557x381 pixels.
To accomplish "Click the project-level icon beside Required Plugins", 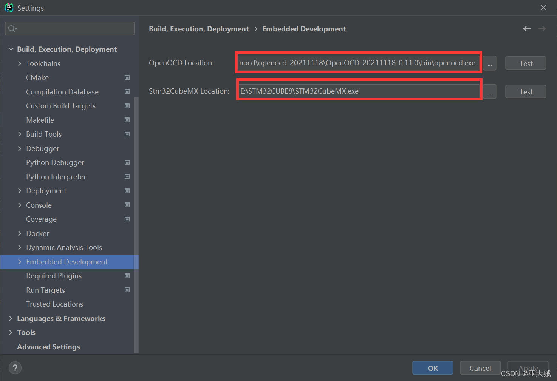I will [x=127, y=276].
